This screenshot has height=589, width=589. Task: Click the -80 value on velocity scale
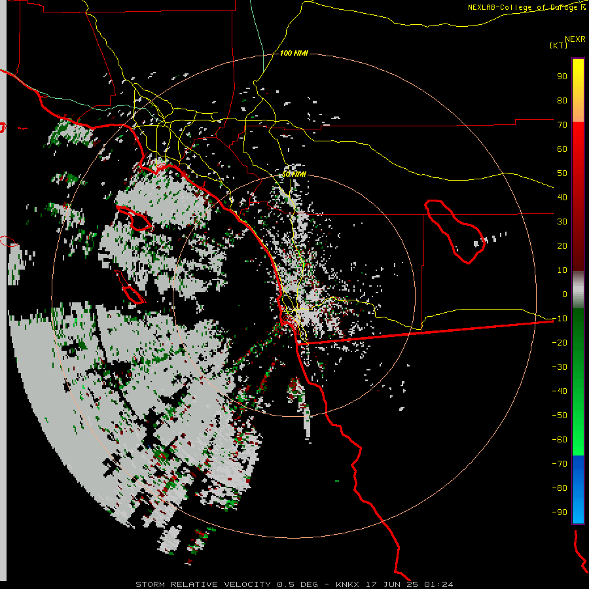(560, 488)
